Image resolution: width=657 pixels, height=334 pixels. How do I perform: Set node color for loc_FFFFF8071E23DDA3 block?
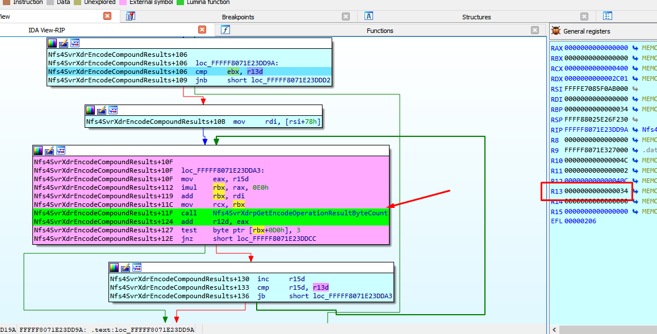(x=38, y=151)
